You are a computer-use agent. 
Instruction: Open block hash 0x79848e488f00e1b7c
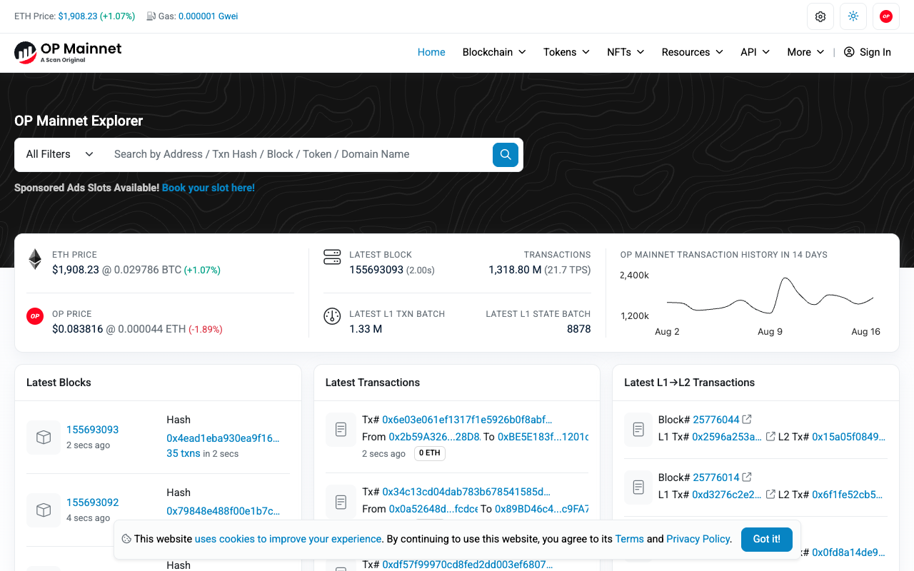[x=223, y=511]
